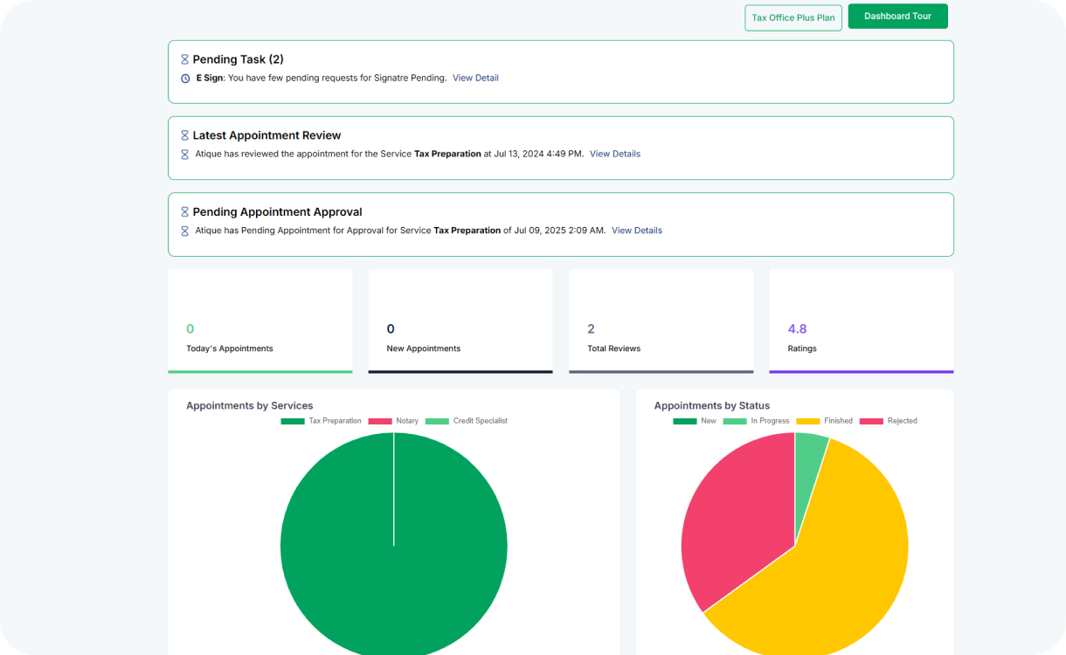Click the clock icon next to E Sign

tap(185, 79)
